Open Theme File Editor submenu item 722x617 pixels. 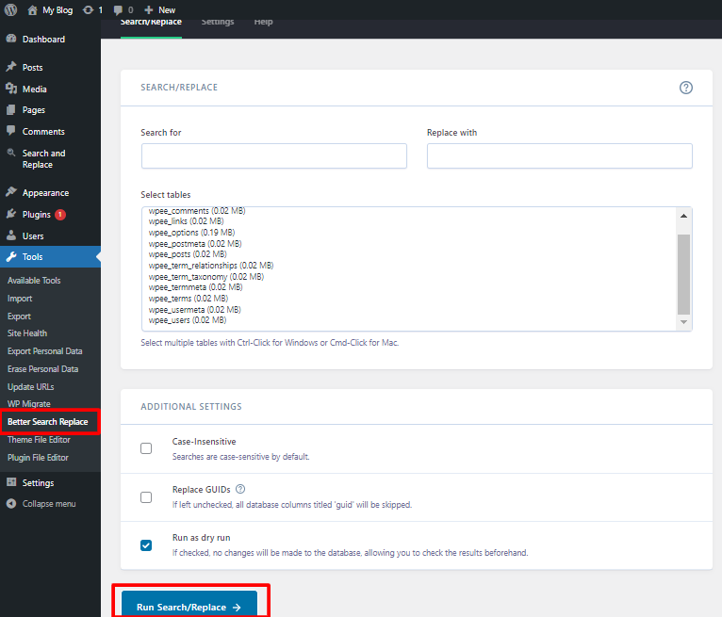40,439
